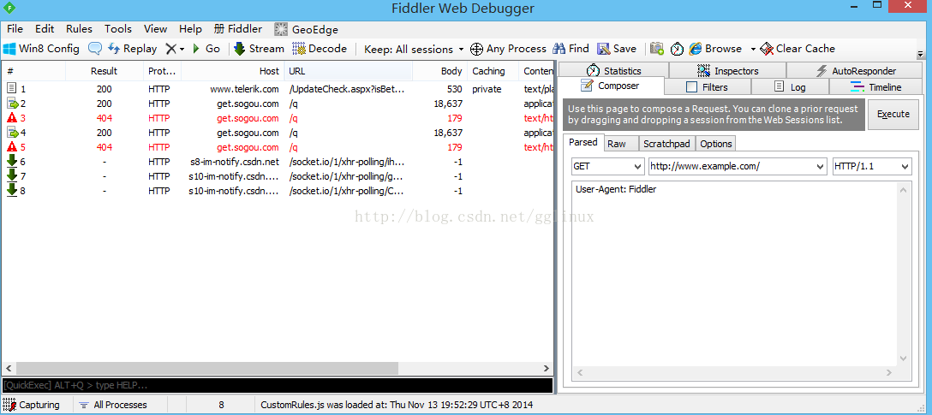Click the toolbar timer stopwatch icon

(x=677, y=49)
